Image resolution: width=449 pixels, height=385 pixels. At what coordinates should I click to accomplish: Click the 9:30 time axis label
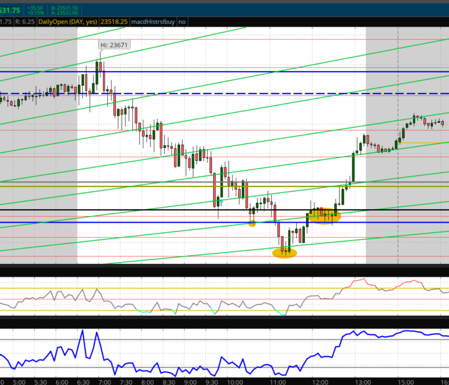211,382
